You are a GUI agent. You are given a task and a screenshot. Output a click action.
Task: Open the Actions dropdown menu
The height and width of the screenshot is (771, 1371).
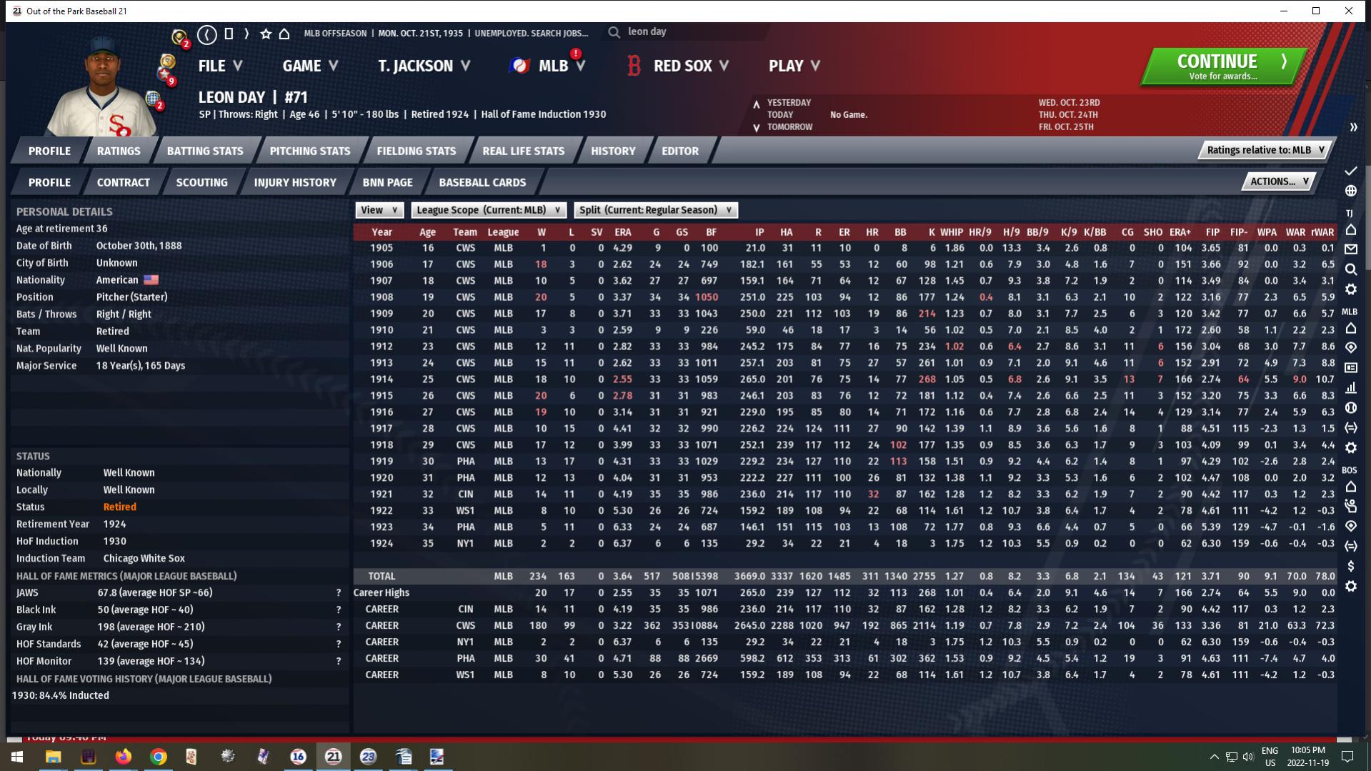tap(1278, 181)
